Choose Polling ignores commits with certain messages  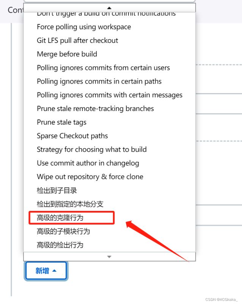pyautogui.click(x=109, y=95)
